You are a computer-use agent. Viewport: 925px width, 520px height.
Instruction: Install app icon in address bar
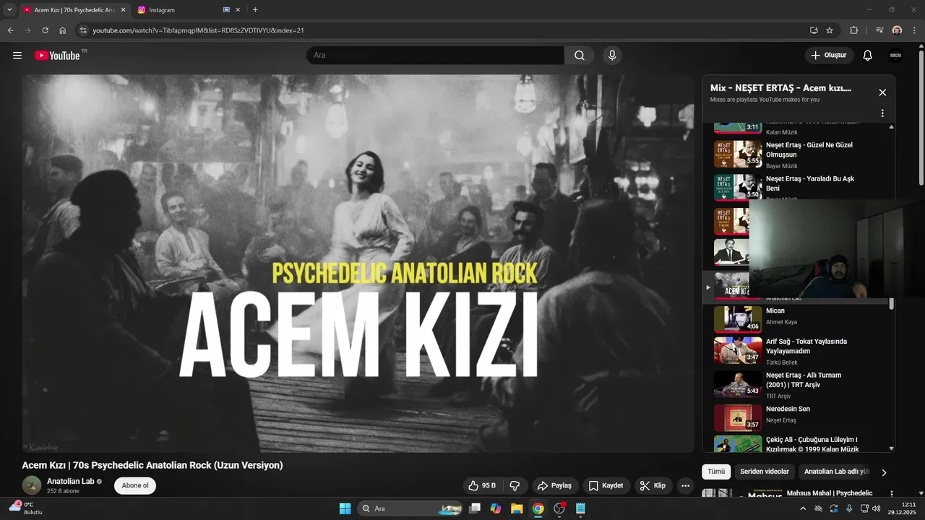814,30
